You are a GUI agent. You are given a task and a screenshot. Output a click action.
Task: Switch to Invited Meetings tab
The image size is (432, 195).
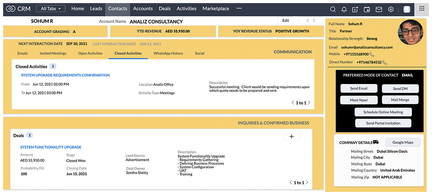[x=53, y=53]
